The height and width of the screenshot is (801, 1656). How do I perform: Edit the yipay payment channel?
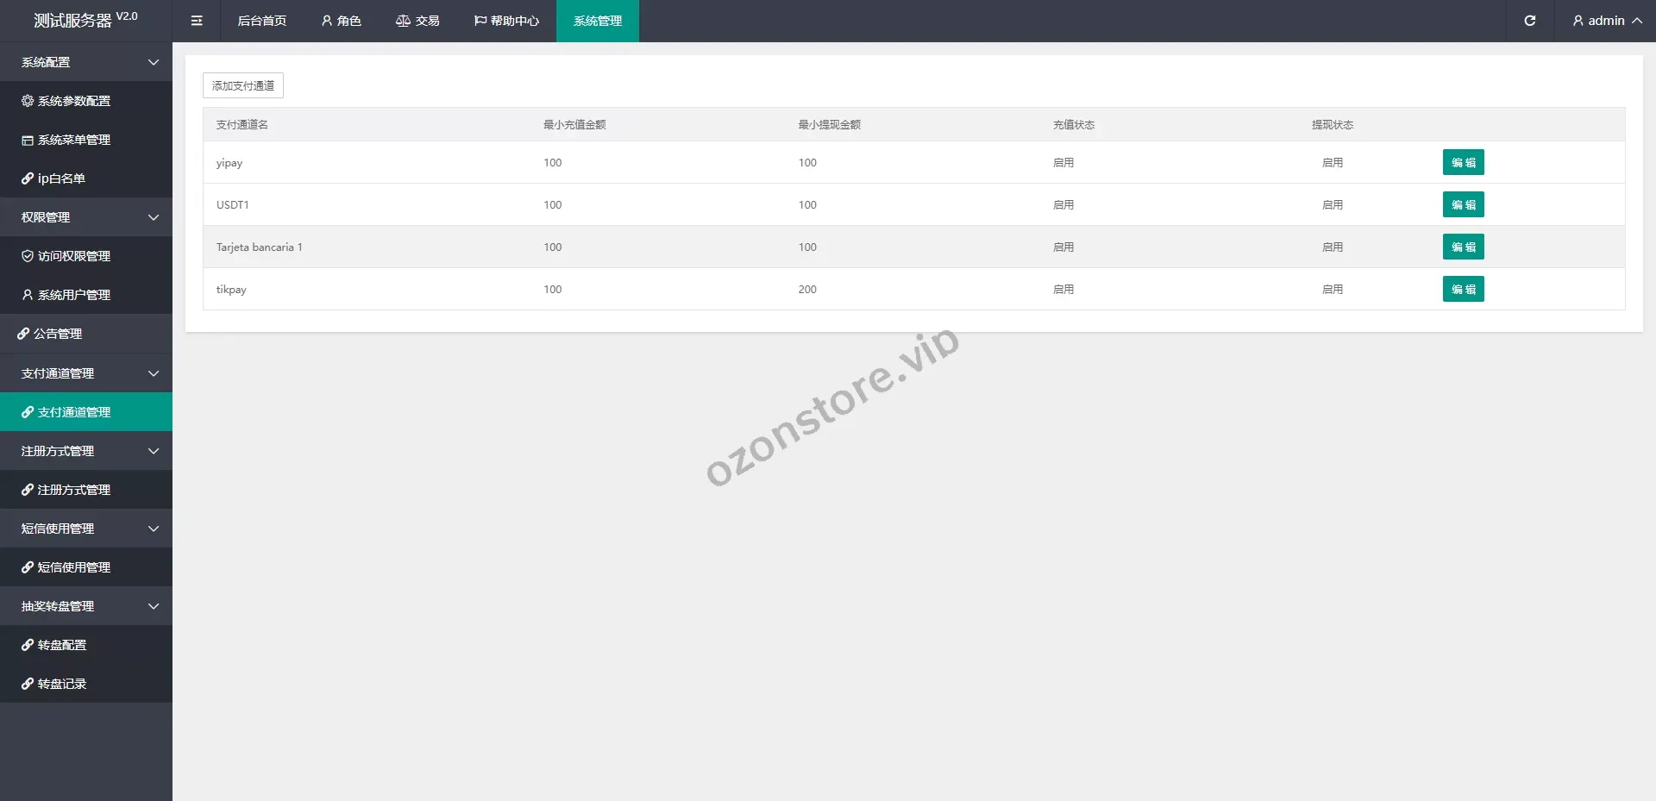pyautogui.click(x=1463, y=162)
